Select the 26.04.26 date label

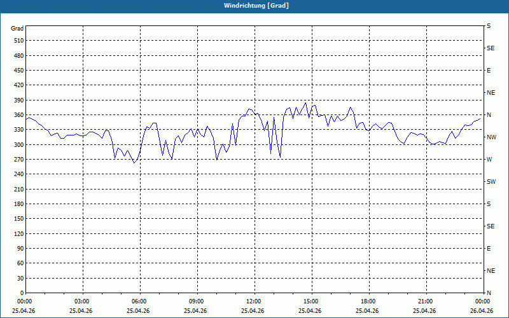pos(482,311)
